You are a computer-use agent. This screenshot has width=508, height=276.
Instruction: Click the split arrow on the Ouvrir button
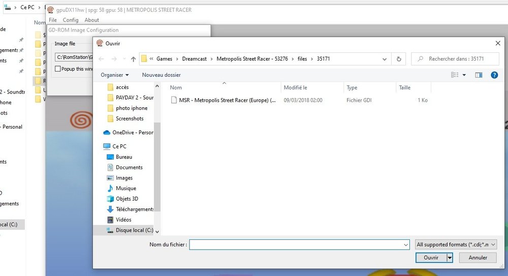450,258
